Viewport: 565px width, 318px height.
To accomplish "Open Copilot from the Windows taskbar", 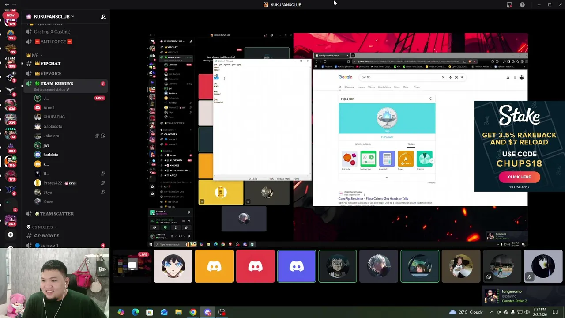I will (x=121, y=312).
